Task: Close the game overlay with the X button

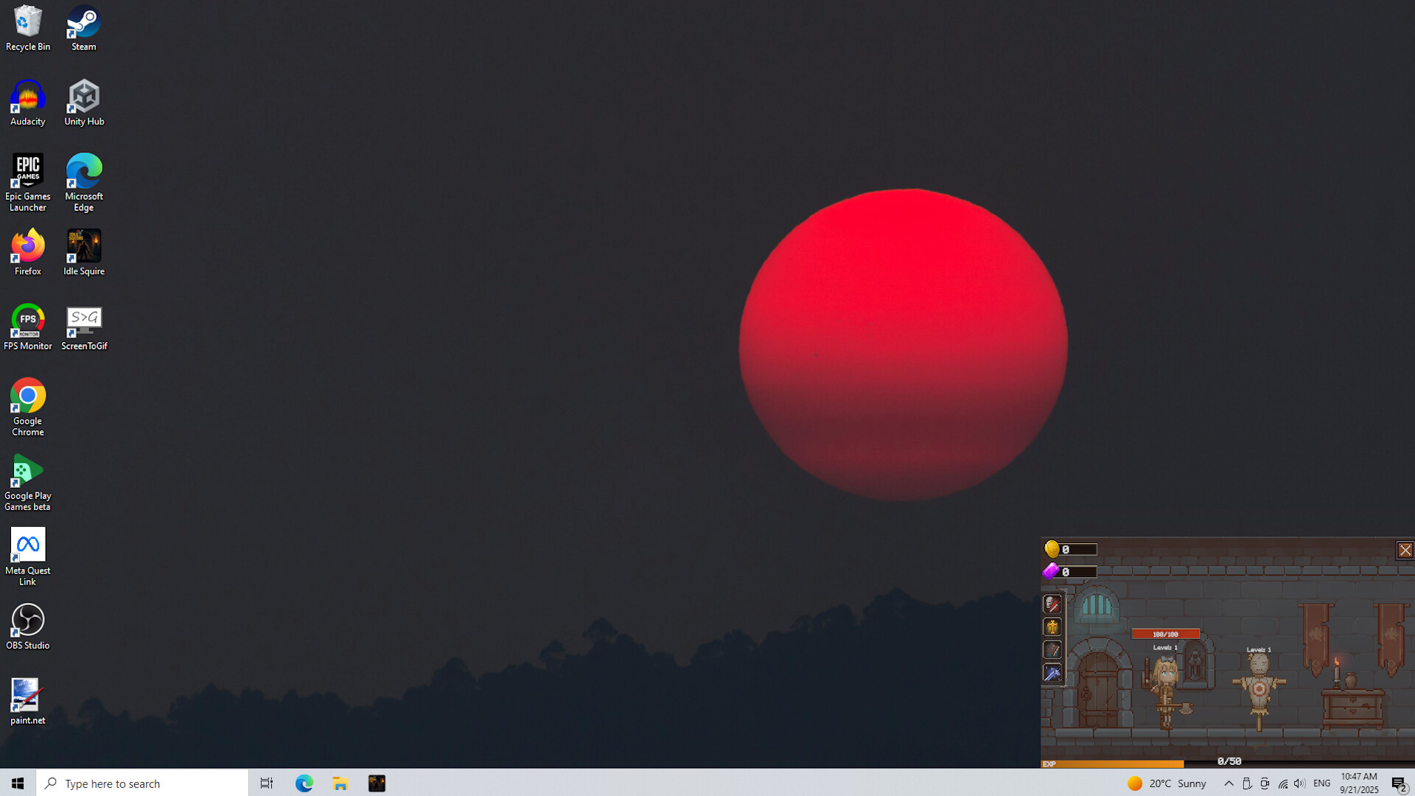Action: pyautogui.click(x=1405, y=550)
